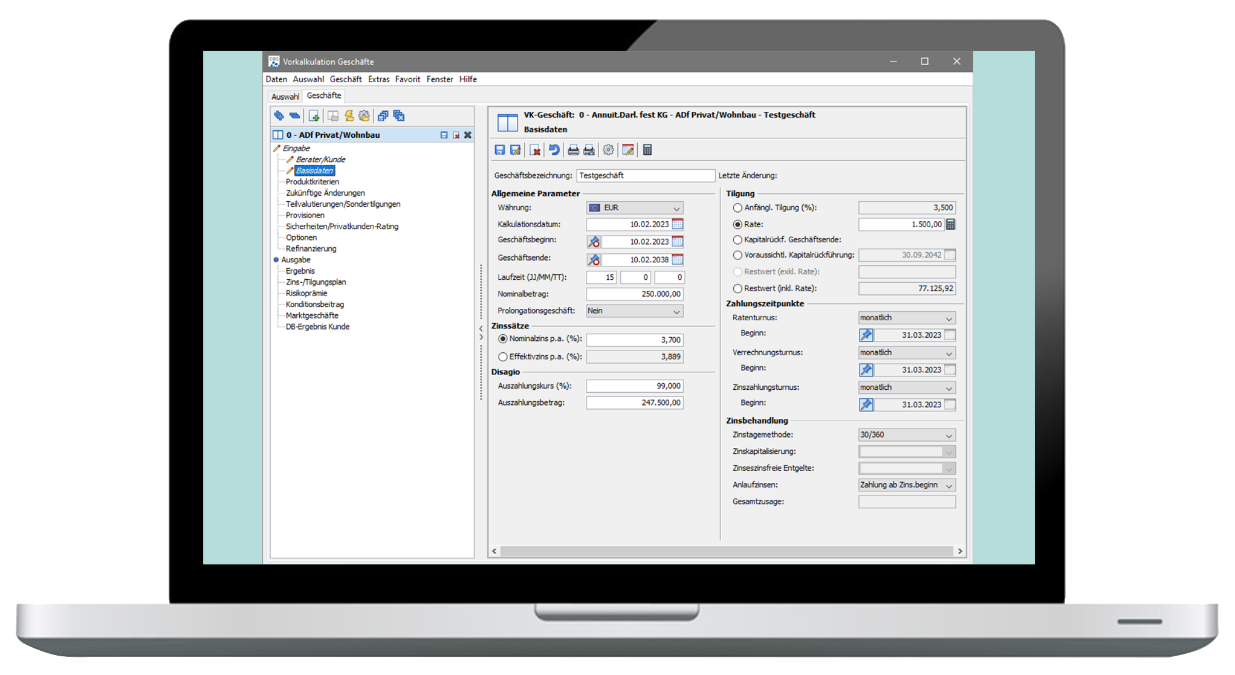Screen dimensions: 1235x675
Task: Choose the Restwert (inkl. Rate) radio button
Action: [x=737, y=288]
